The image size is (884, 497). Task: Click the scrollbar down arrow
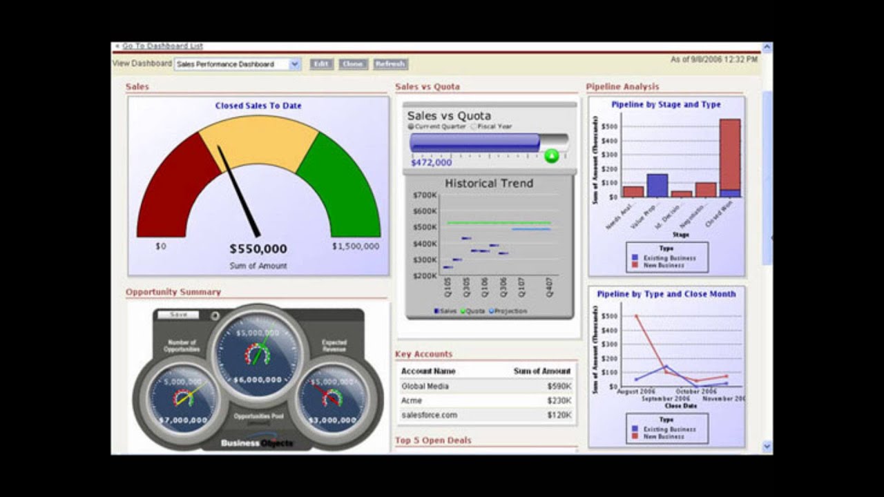[767, 447]
